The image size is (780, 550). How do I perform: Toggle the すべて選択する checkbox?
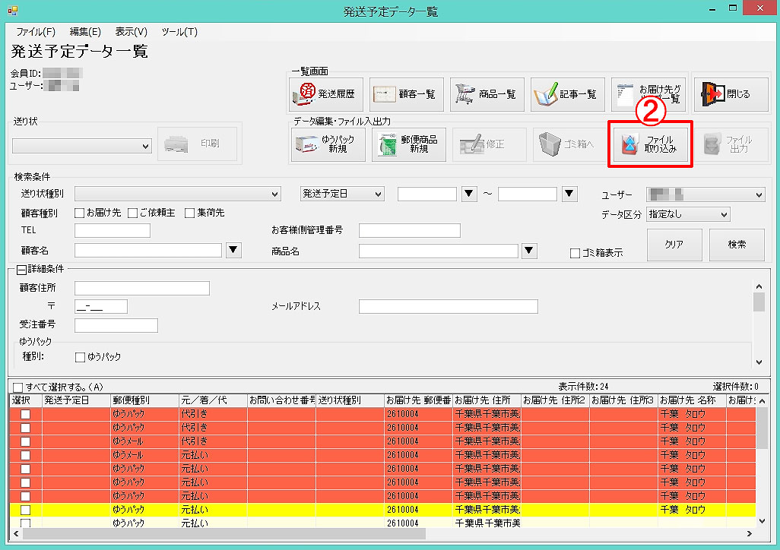(17, 387)
